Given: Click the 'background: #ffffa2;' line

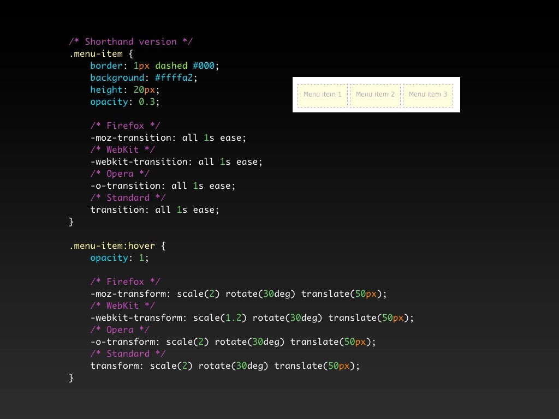Looking at the screenshot, I should pos(144,77).
